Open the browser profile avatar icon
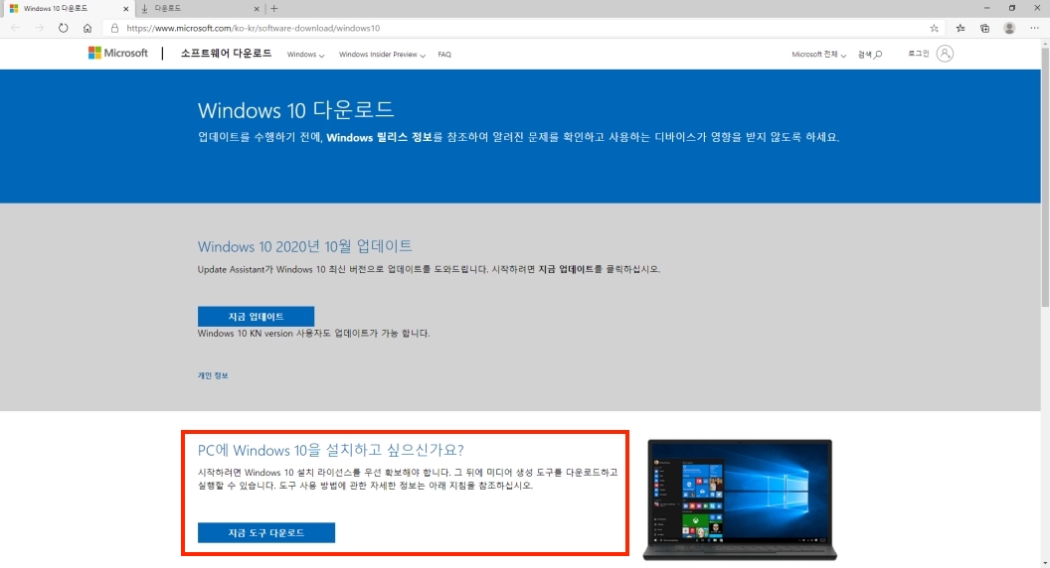The width and height of the screenshot is (1050, 568). click(x=1009, y=28)
